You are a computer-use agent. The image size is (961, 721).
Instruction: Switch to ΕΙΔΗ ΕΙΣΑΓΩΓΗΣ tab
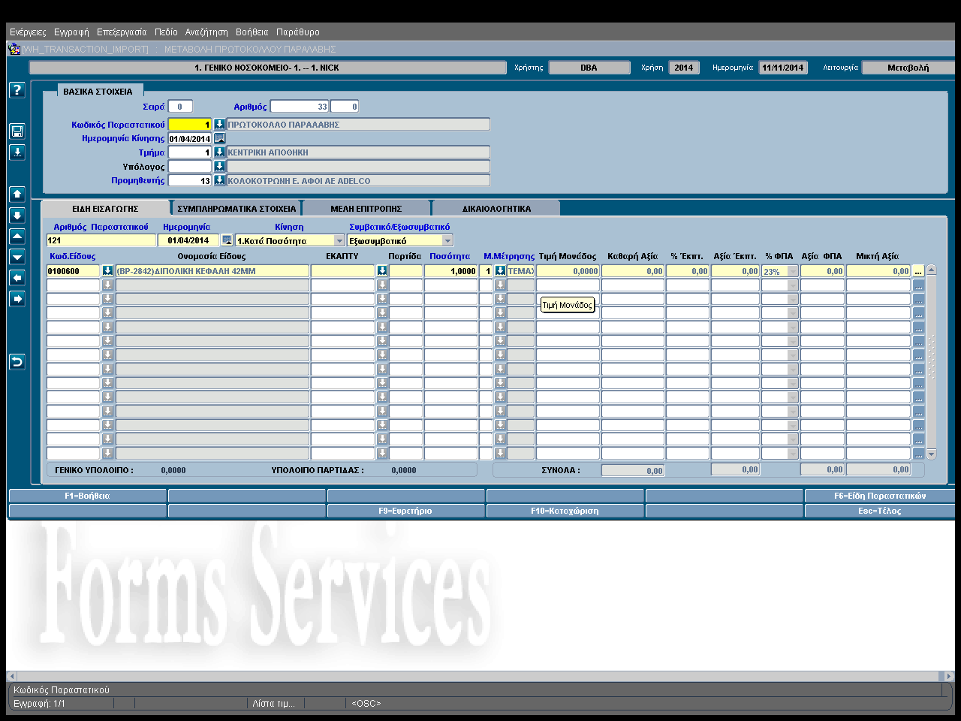click(105, 209)
